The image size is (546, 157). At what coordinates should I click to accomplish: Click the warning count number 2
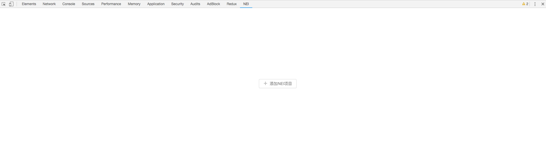[x=527, y=4]
